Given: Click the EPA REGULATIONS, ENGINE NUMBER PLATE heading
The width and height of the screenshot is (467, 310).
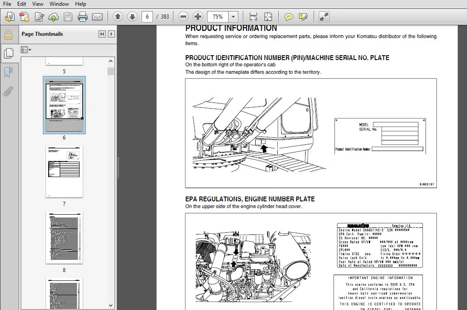Looking at the screenshot, I should [x=250, y=199].
